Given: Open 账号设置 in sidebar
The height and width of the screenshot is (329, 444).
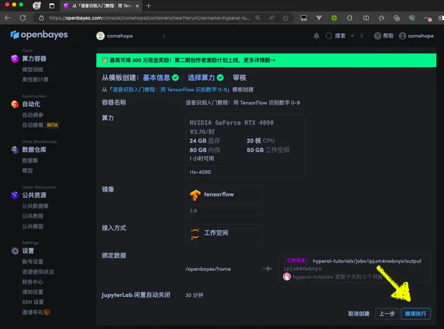Looking at the screenshot, I should [33, 262].
